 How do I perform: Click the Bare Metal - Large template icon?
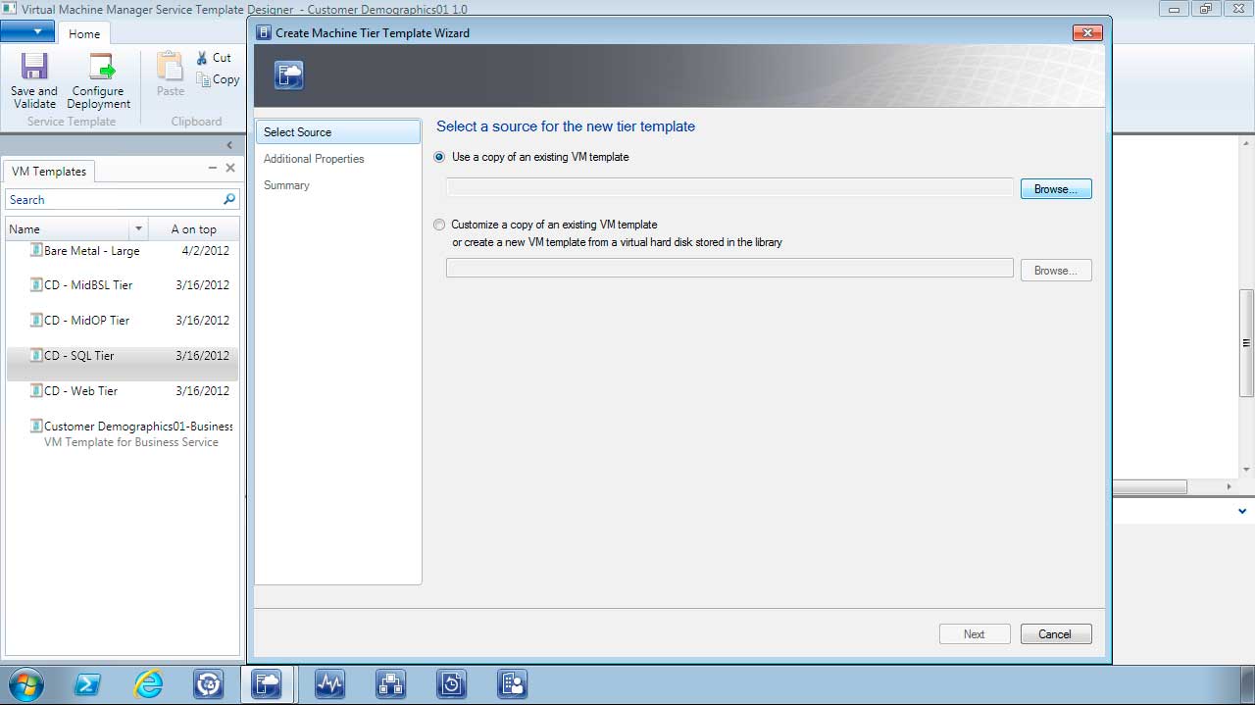tap(36, 250)
